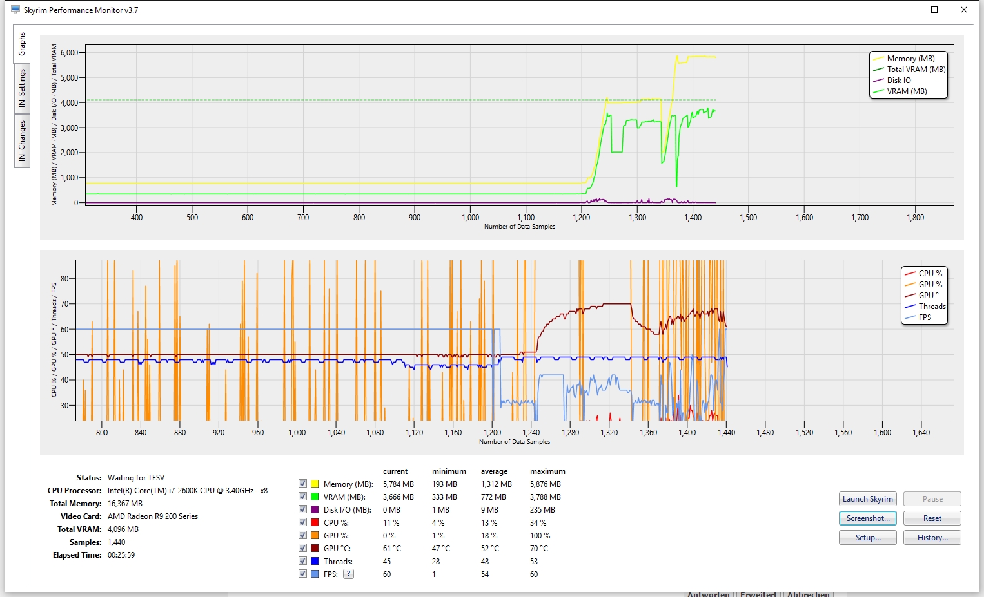The height and width of the screenshot is (597, 984).
Task: Click the Video Card value AMD Radeon R9 200 Series
Action: tap(153, 516)
